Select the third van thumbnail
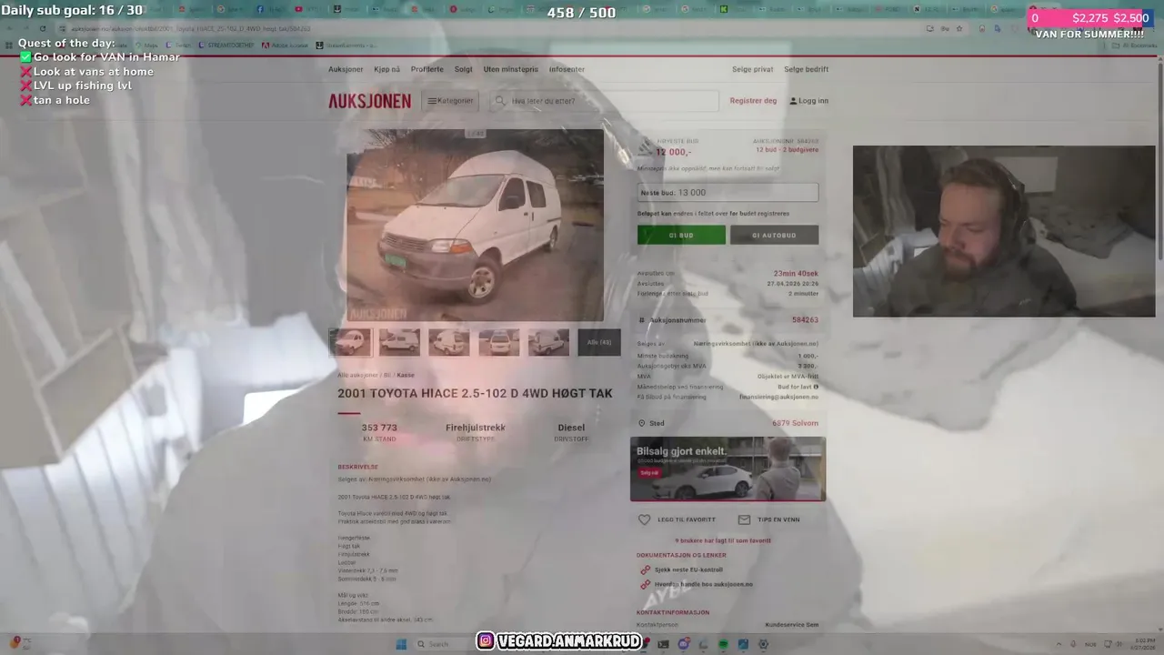This screenshot has width=1164, height=655. (449, 342)
